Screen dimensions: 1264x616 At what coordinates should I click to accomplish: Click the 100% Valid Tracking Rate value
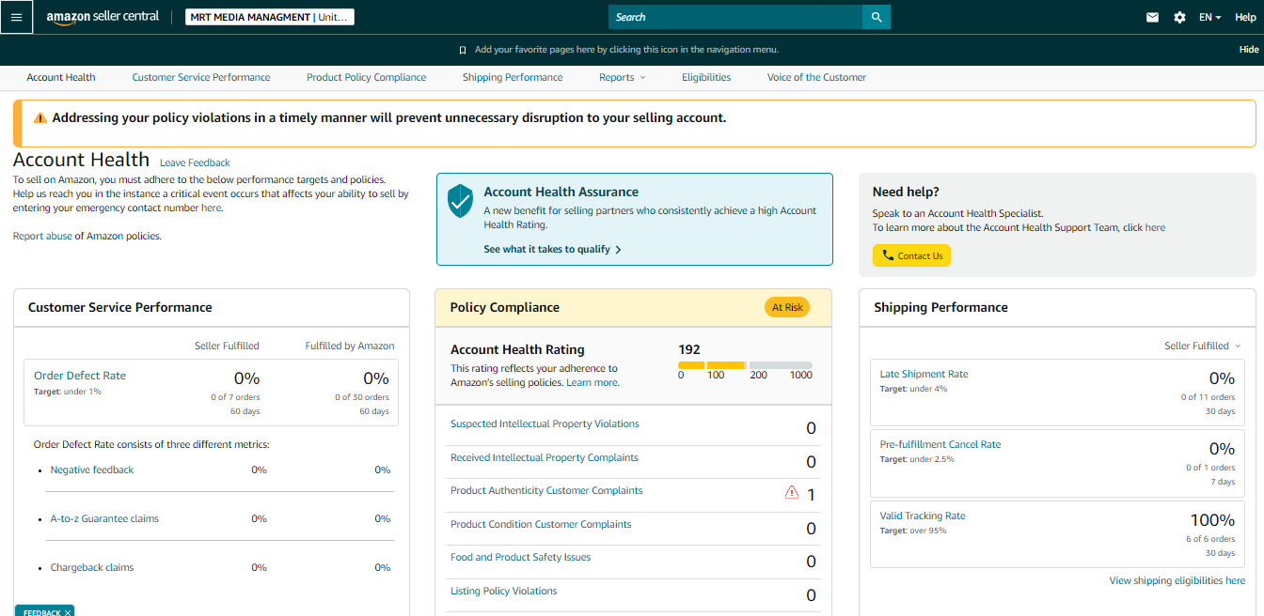coord(1212,520)
